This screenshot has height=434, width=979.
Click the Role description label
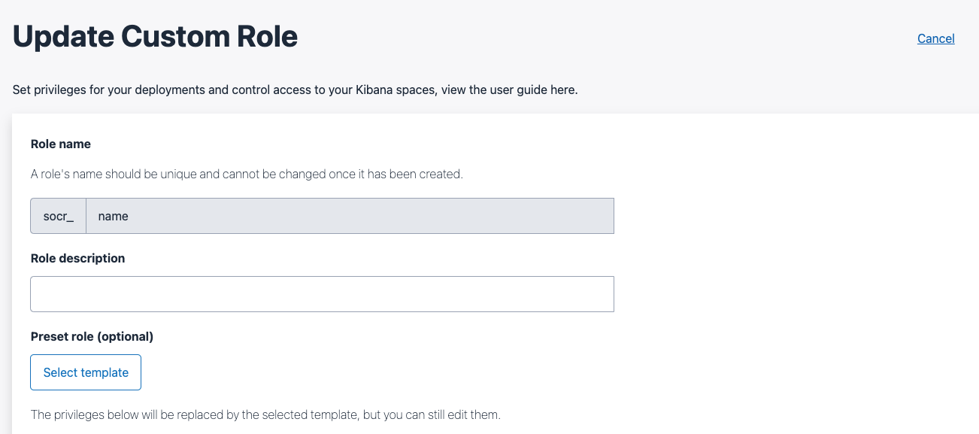[x=77, y=258]
